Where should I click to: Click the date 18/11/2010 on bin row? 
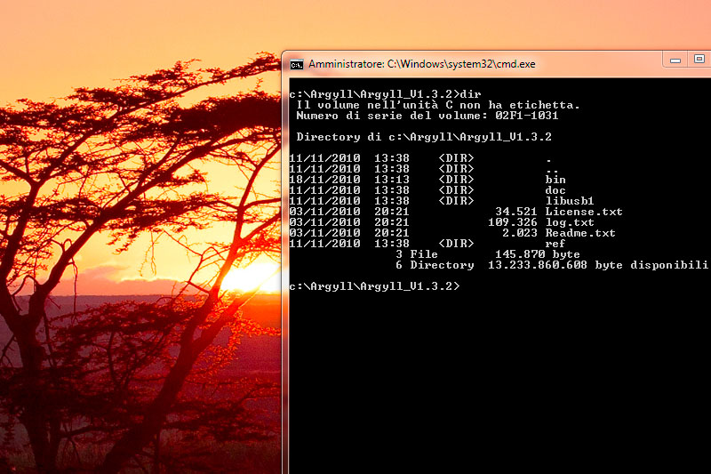click(x=324, y=180)
